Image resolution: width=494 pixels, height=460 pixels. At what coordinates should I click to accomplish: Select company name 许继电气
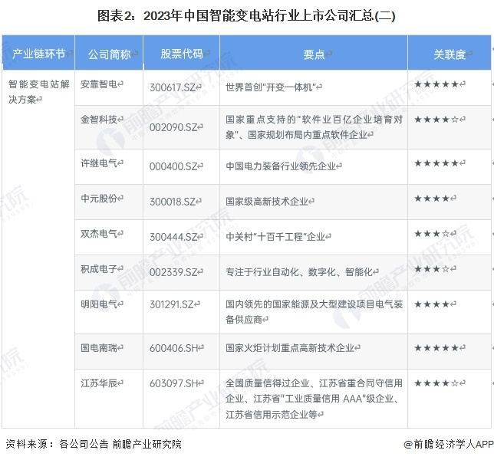tap(99, 163)
